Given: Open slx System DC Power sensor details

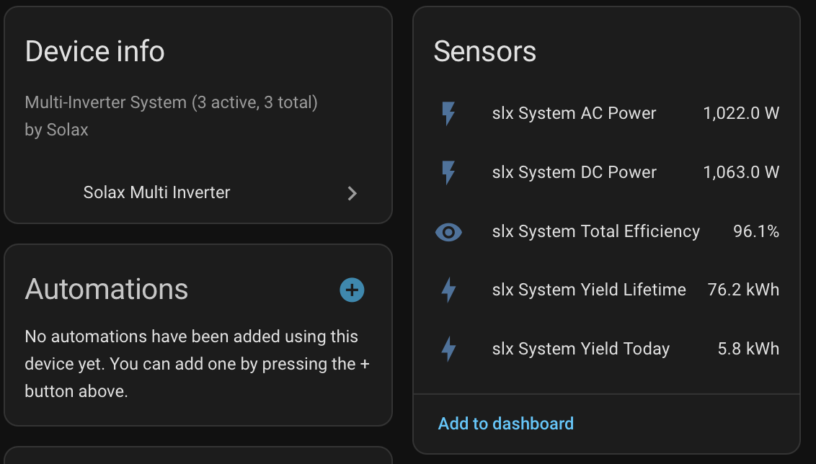Looking at the screenshot, I should click(574, 173).
